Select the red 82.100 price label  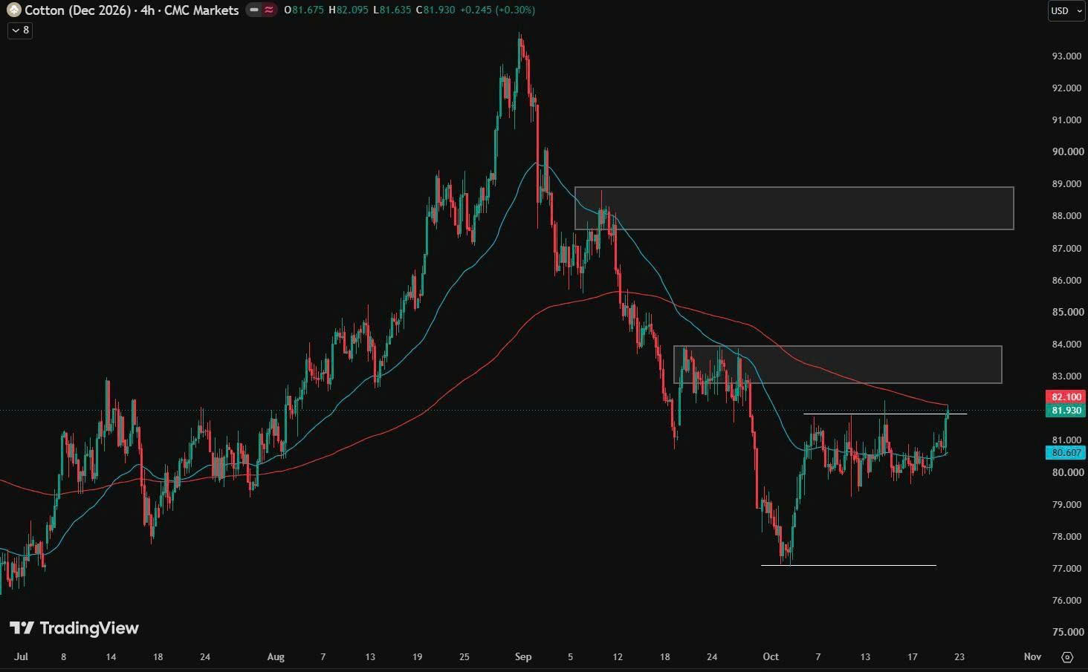1066,397
